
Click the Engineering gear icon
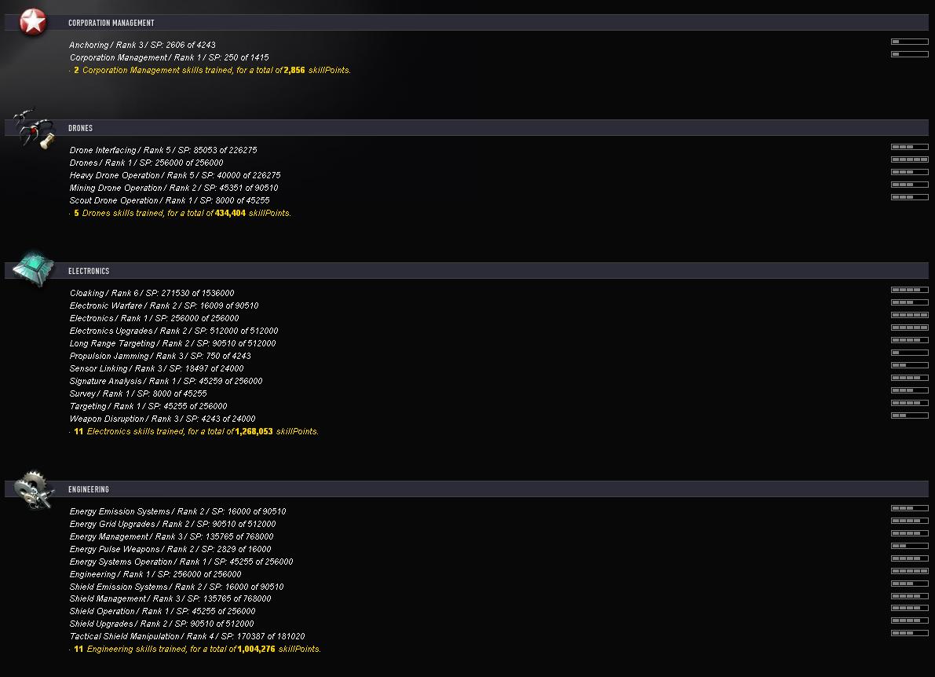click(34, 490)
